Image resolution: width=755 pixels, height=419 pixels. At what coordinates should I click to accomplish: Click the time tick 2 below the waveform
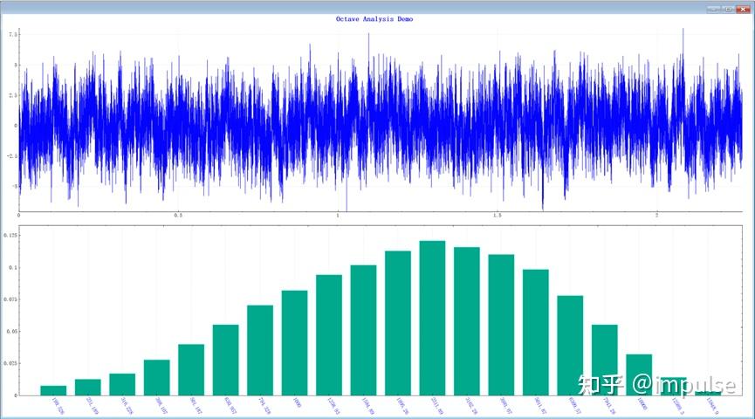pos(656,216)
